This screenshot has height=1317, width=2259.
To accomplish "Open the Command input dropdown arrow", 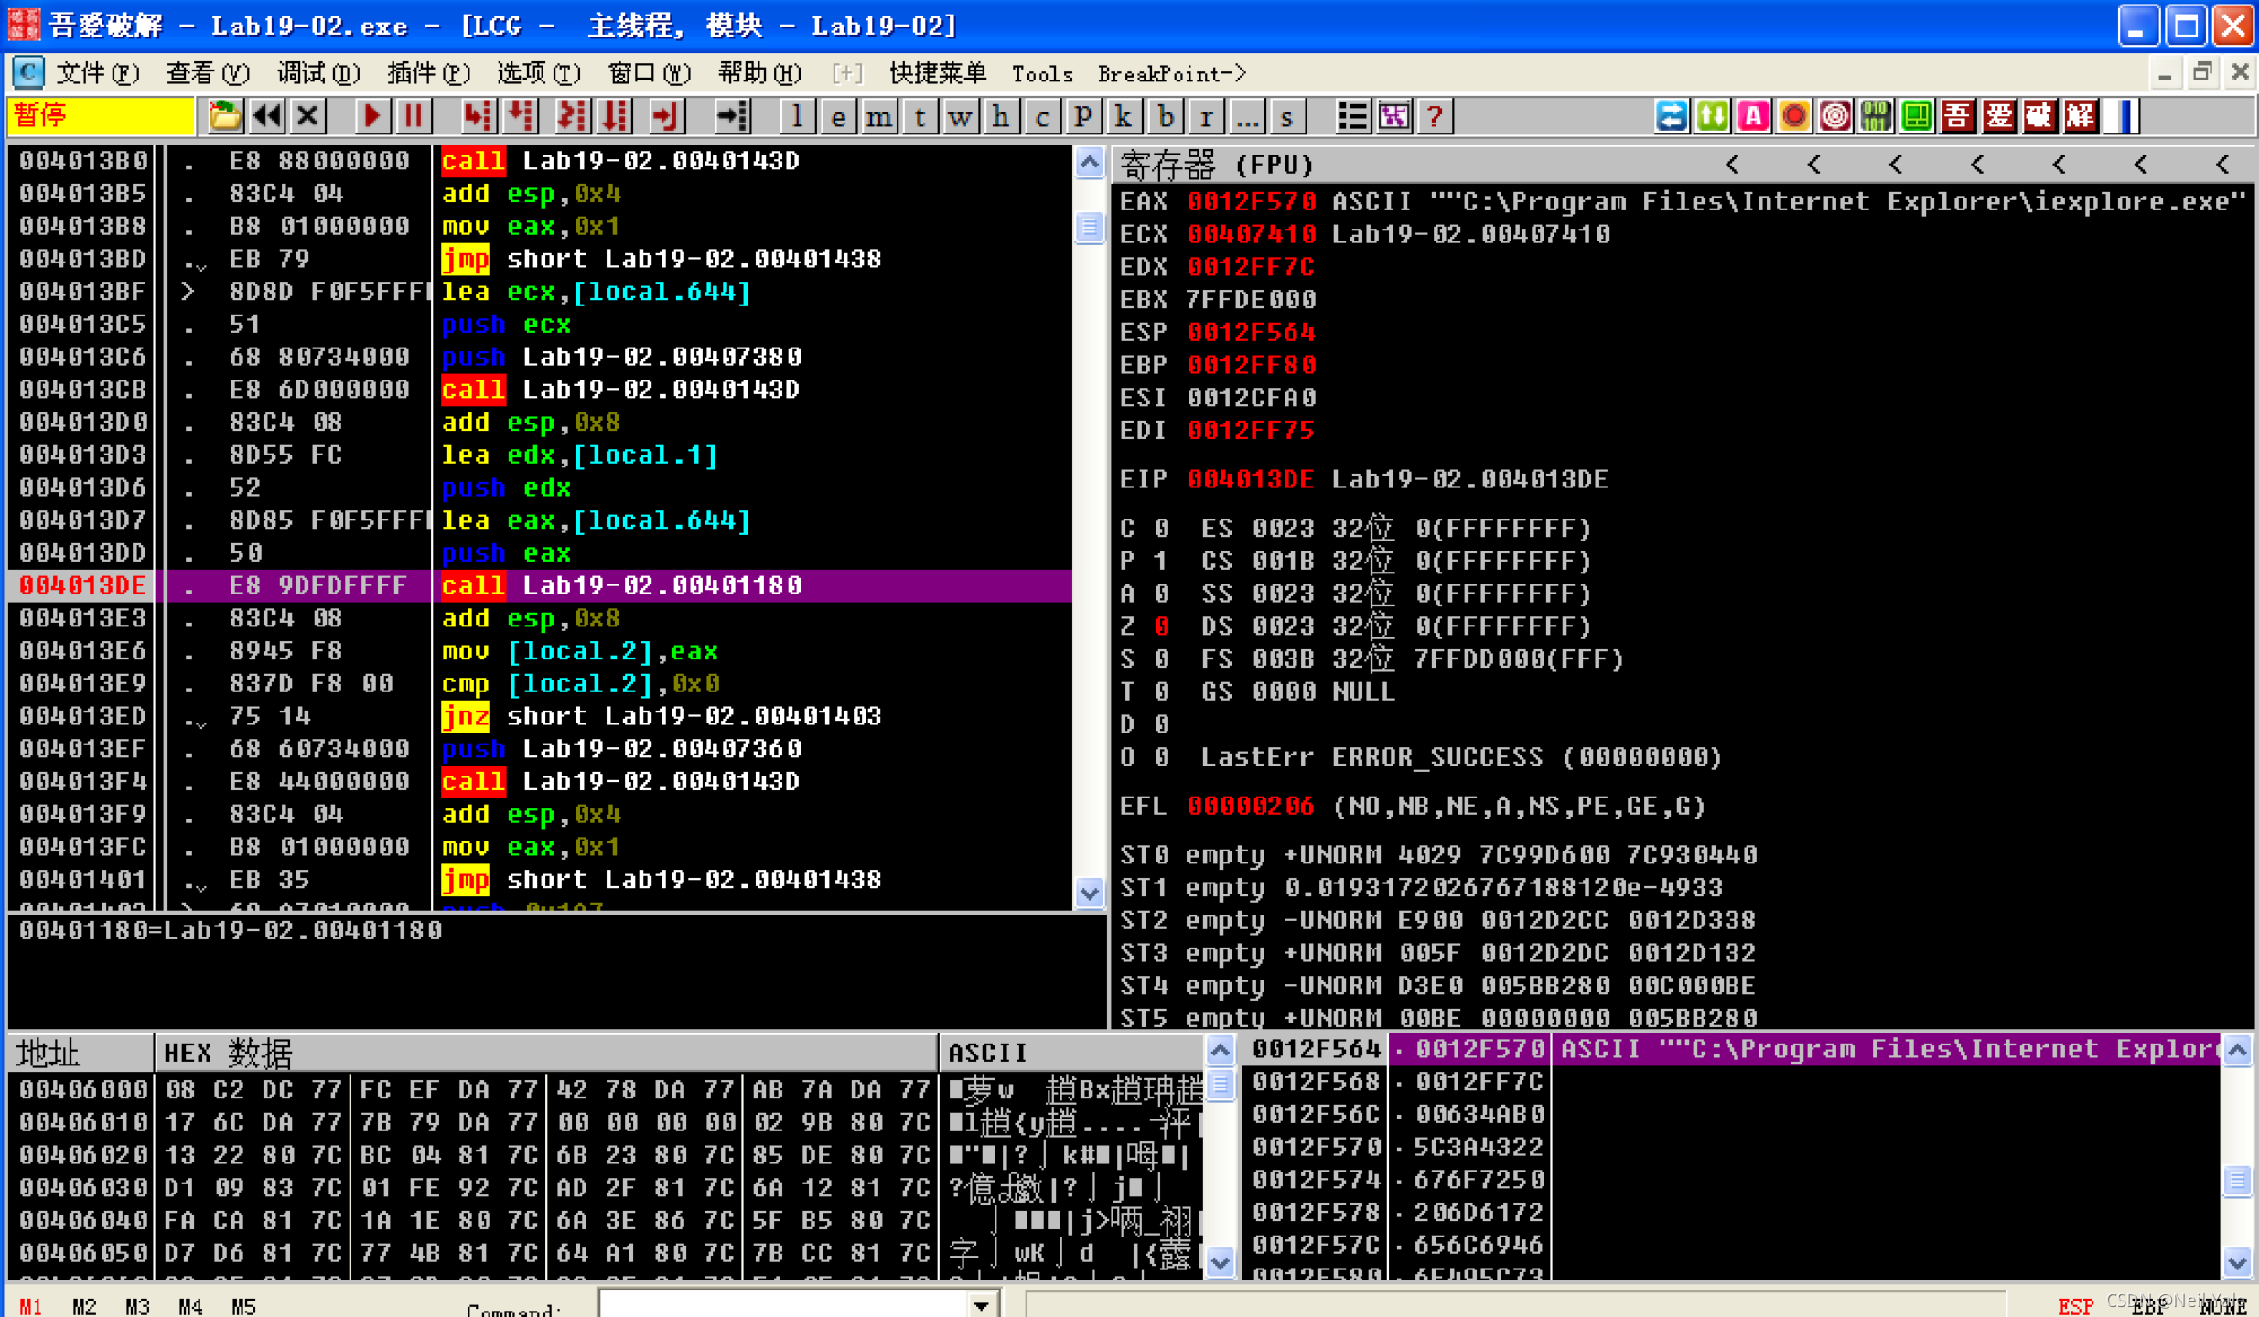I will coord(982,1305).
